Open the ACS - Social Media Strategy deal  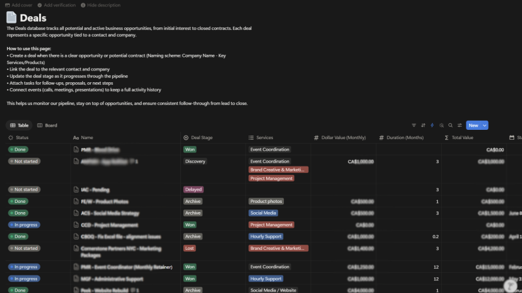(110, 213)
